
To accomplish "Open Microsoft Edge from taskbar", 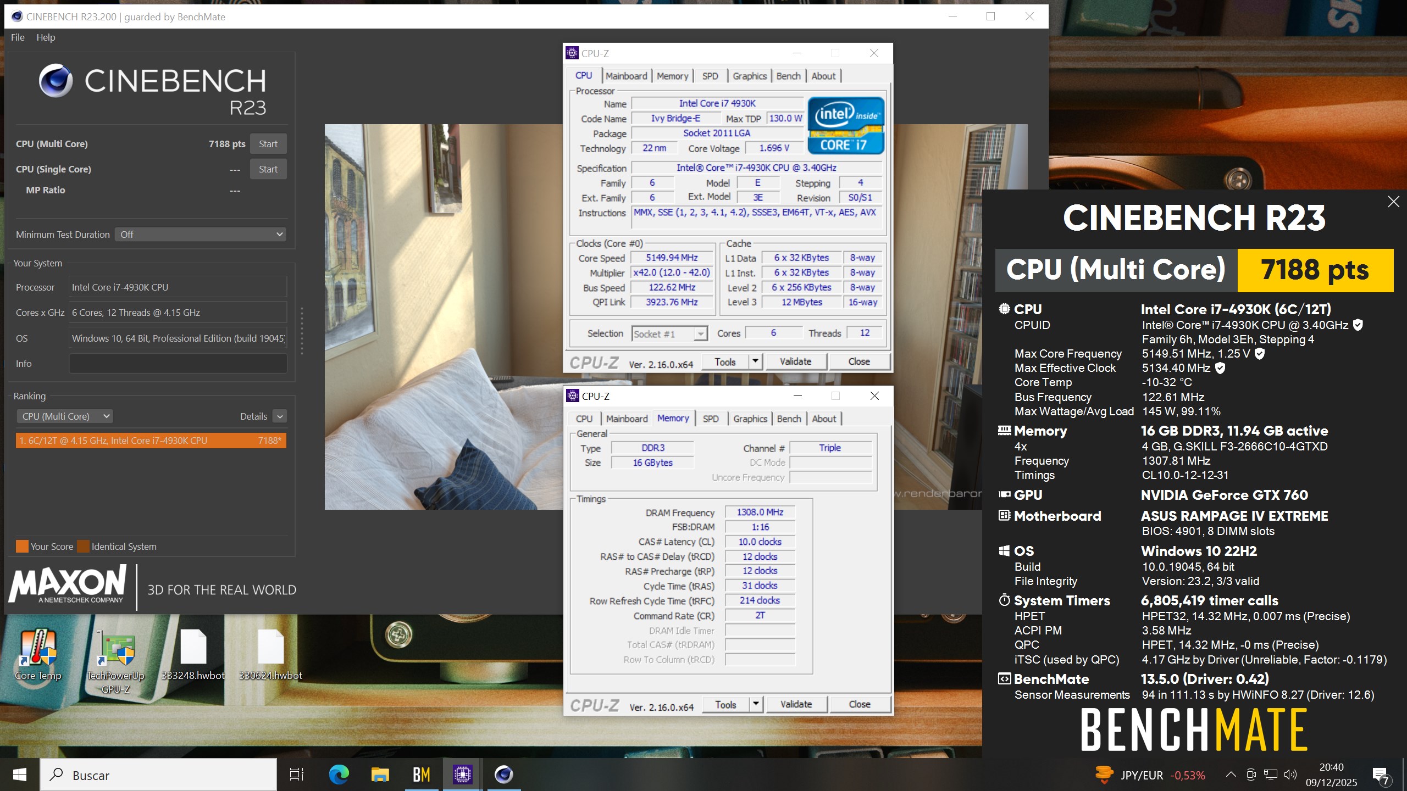I will click(339, 775).
